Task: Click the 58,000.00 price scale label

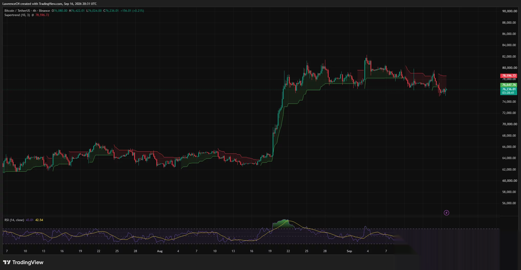Action: [510, 192]
